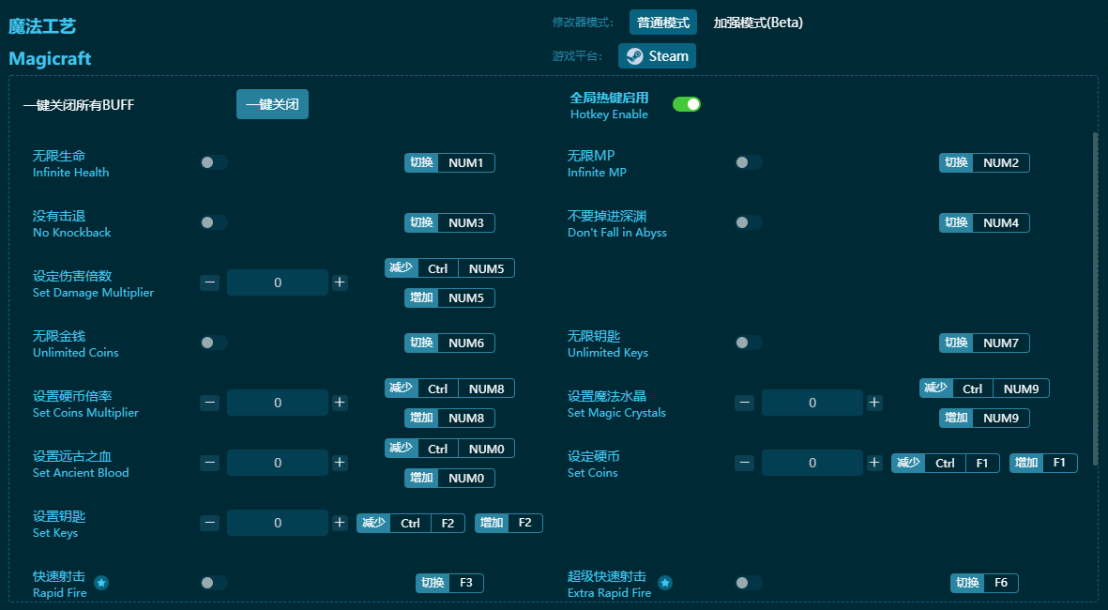This screenshot has height=610, width=1108.
Task: Click the star badge next to Extra Rapid Fire
Action: (665, 583)
